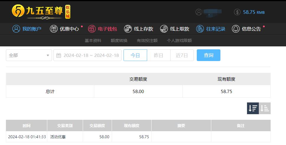Toggle ascending sort order button
This screenshot has height=145, width=286.
265,108
